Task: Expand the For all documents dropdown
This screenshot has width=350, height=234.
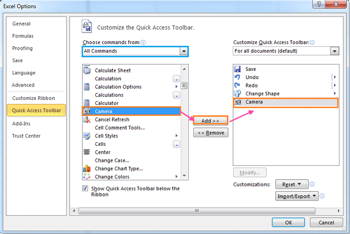Action: click(335, 51)
